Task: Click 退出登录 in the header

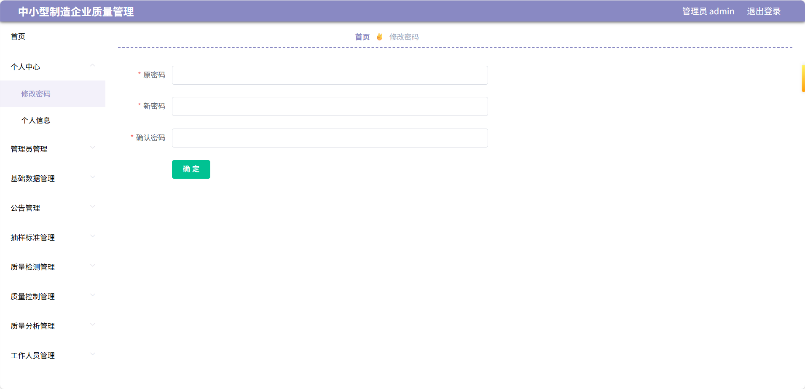Action: (x=764, y=11)
